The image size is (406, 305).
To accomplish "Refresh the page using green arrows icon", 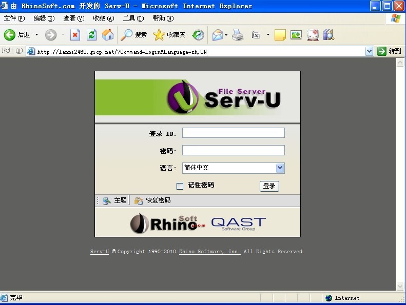I will [92, 35].
